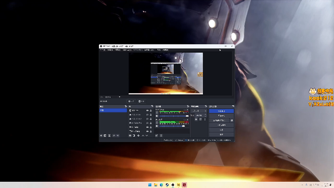Toggle visibility eye of the first source
The height and width of the screenshot is (188, 334).
[x=147, y=111]
